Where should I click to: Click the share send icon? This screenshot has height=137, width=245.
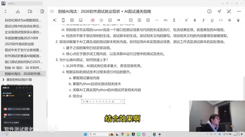point(219,11)
